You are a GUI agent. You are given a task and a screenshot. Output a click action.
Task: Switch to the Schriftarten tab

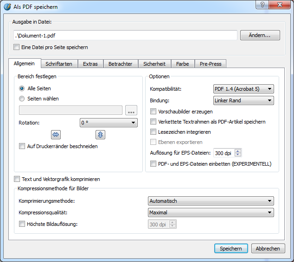tap(59, 64)
